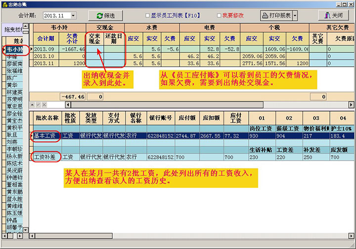Click the X cancel-edit icon
356x249 pixels.
click(x=44, y=105)
